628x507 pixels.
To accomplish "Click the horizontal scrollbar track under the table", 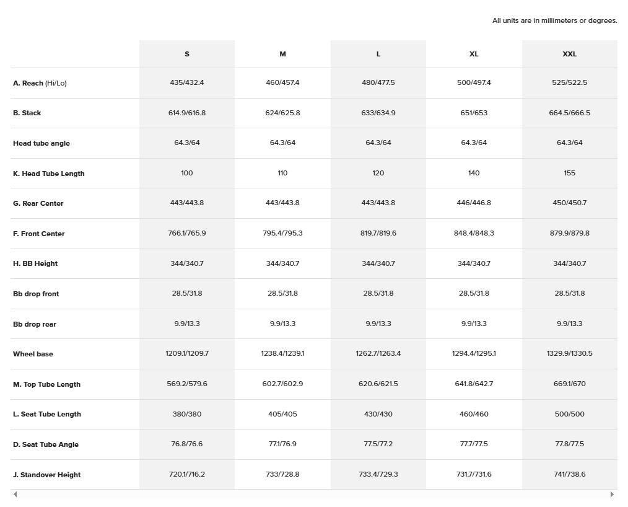I will [313, 495].
